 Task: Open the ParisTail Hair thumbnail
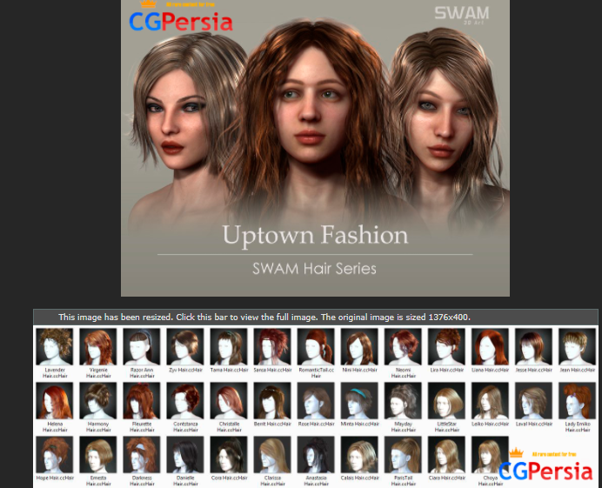[403, 455]
